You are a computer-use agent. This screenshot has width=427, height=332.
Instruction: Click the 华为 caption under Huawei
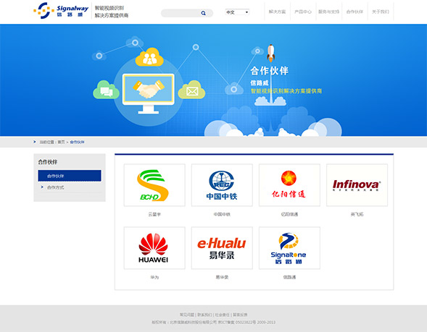tap(154, 278)
